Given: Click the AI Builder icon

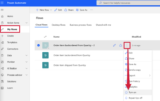Looking at the screenshot, I should [2, 68].
